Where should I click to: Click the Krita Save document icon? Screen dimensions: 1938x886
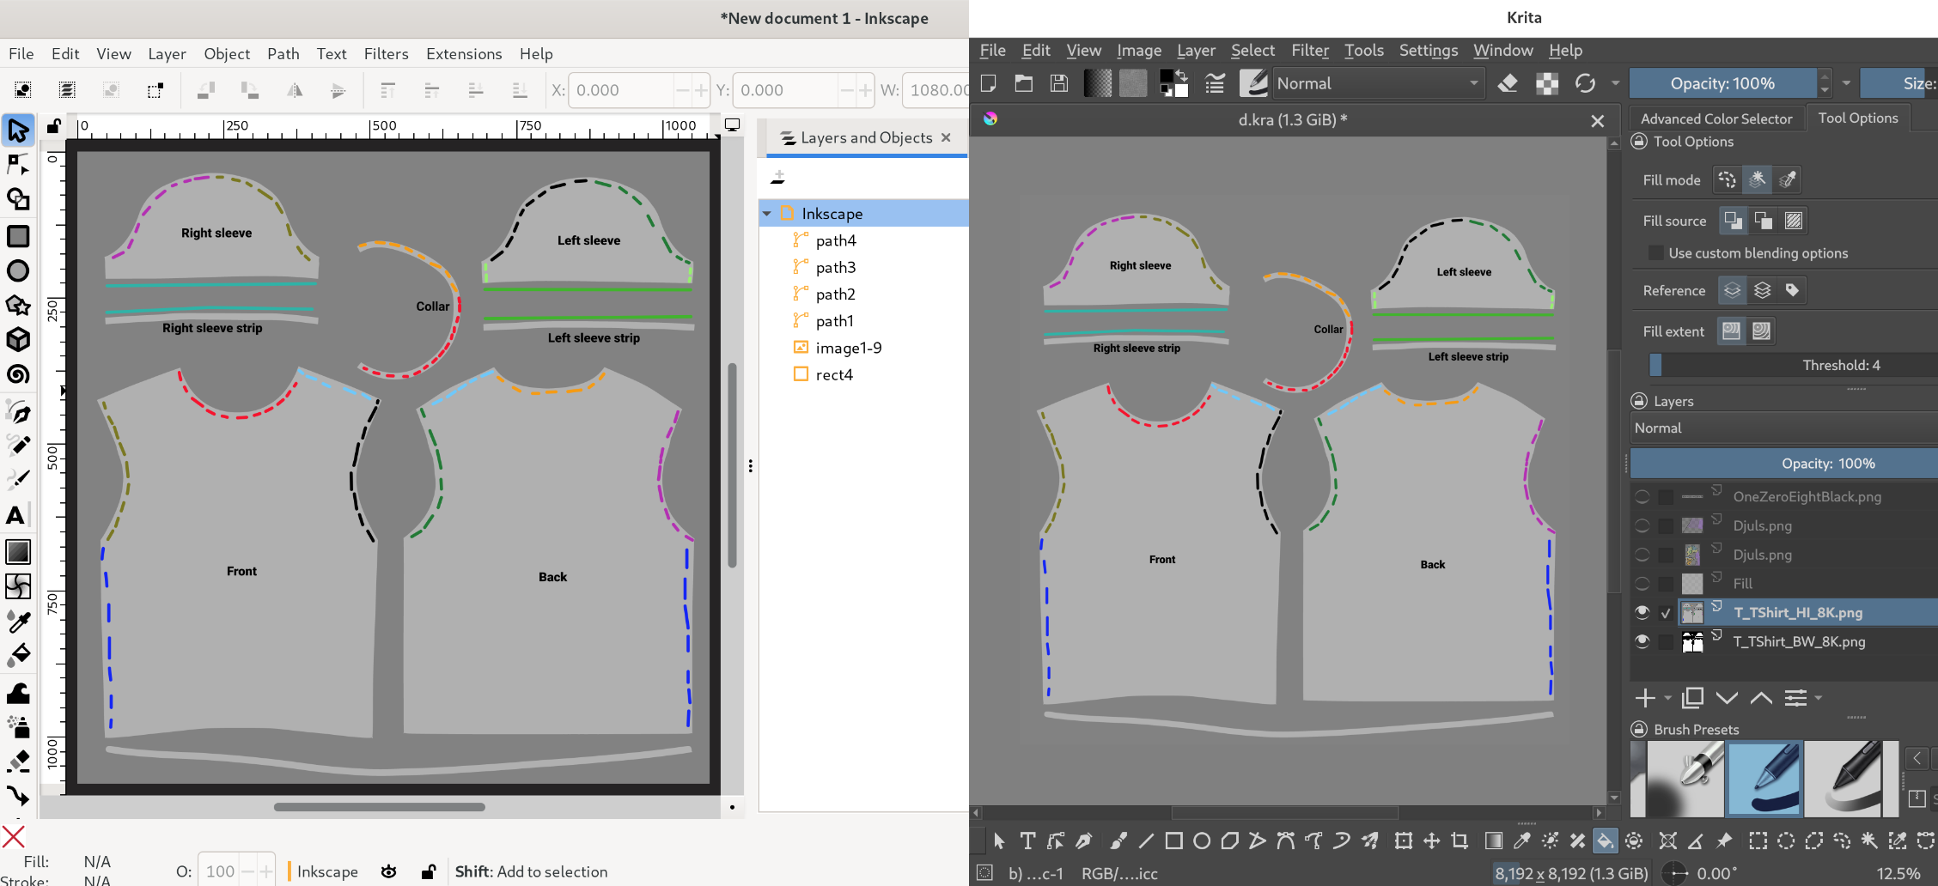[x=1059, y=83]
